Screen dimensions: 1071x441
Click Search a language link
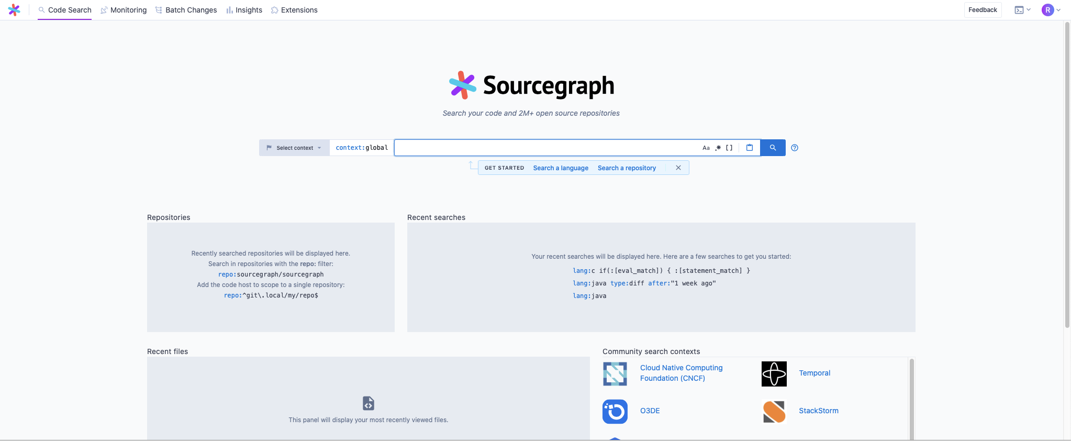[x=561, y=168]
